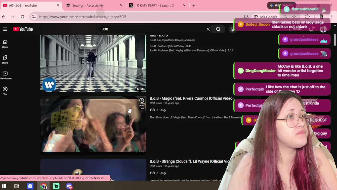This screenshot has height=190, width=337.
Task: Open B.o.B channel name under Strange Clouds
Action: point(160,173)
